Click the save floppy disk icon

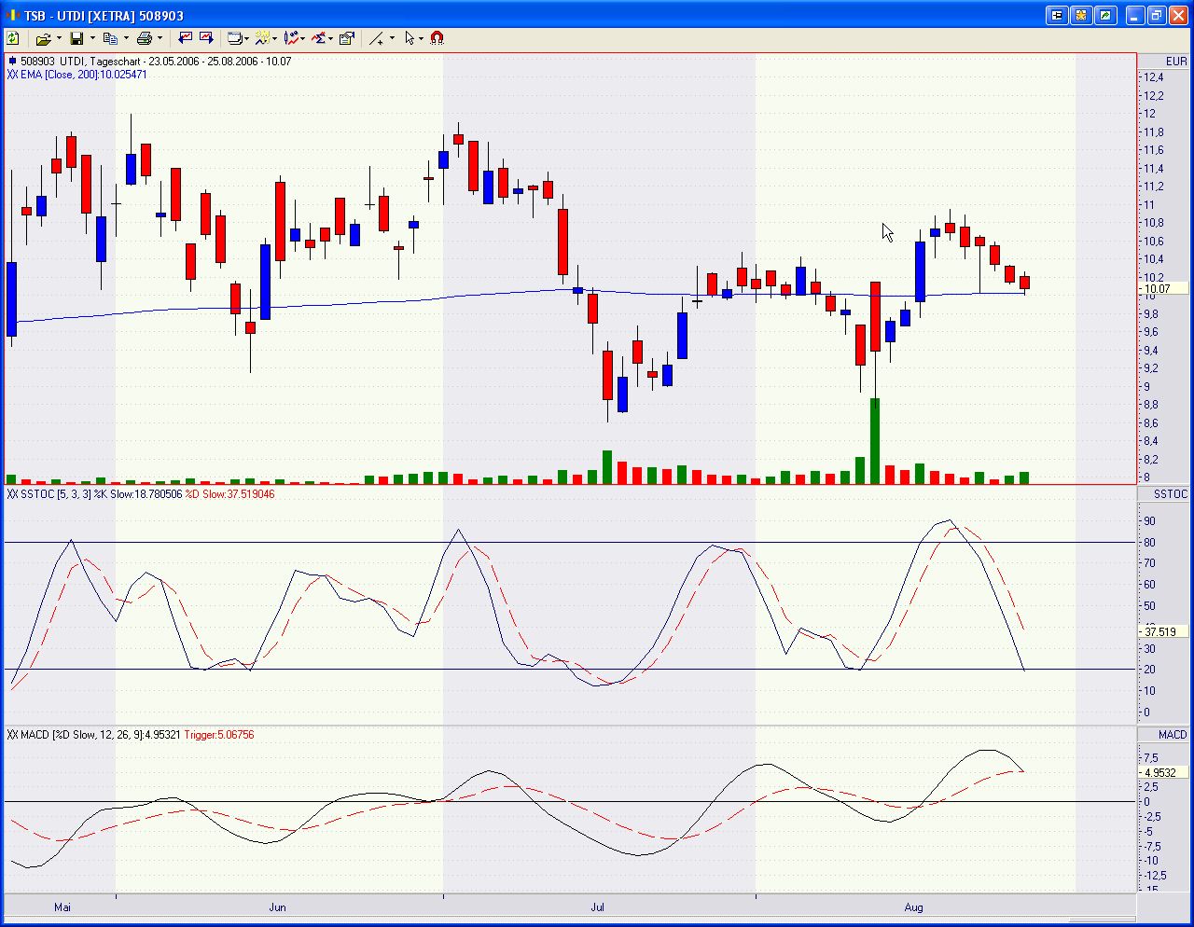pos(76,38)
